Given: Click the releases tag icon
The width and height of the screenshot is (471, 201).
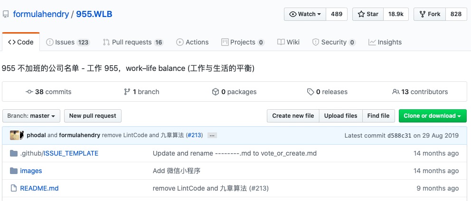Looking at the screenshot, I should (311, 92).
